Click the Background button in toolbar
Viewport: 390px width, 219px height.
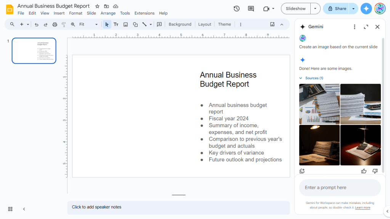point(180,24)
